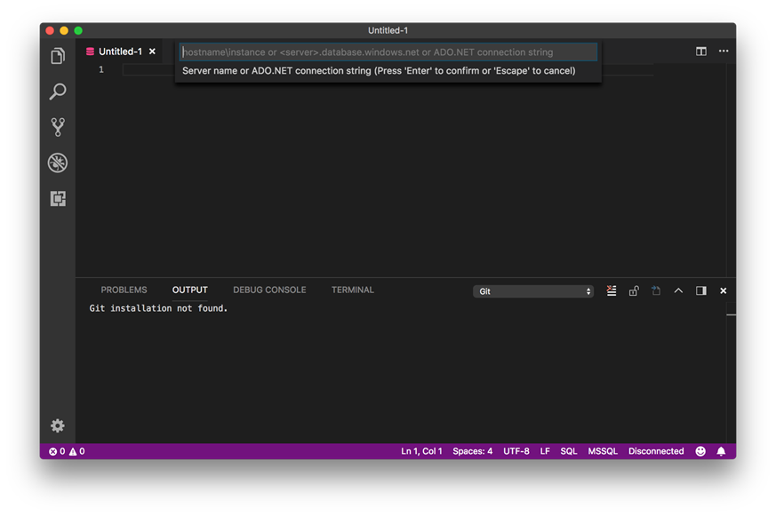Click Disconnected connection status

[656, 451]
